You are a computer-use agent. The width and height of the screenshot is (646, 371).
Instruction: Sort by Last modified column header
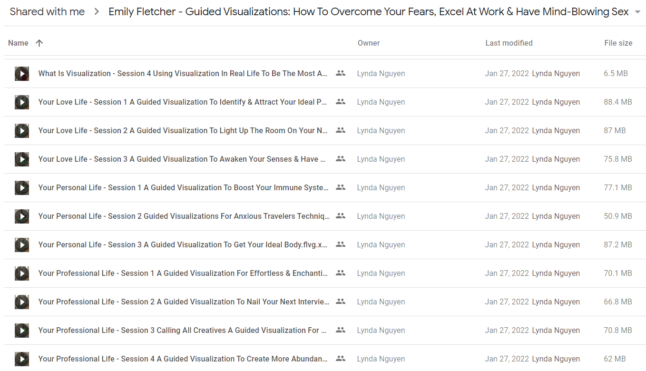pos(509,43)
